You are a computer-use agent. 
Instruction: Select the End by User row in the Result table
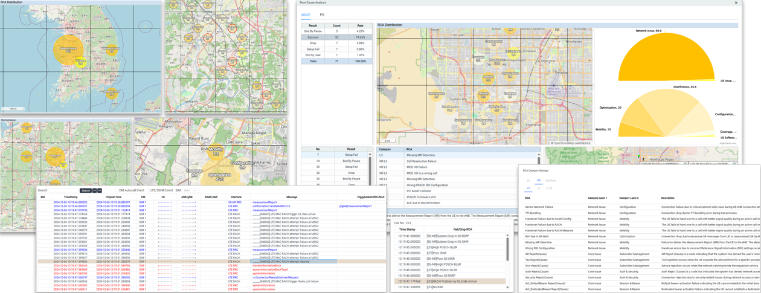point(336,55)
